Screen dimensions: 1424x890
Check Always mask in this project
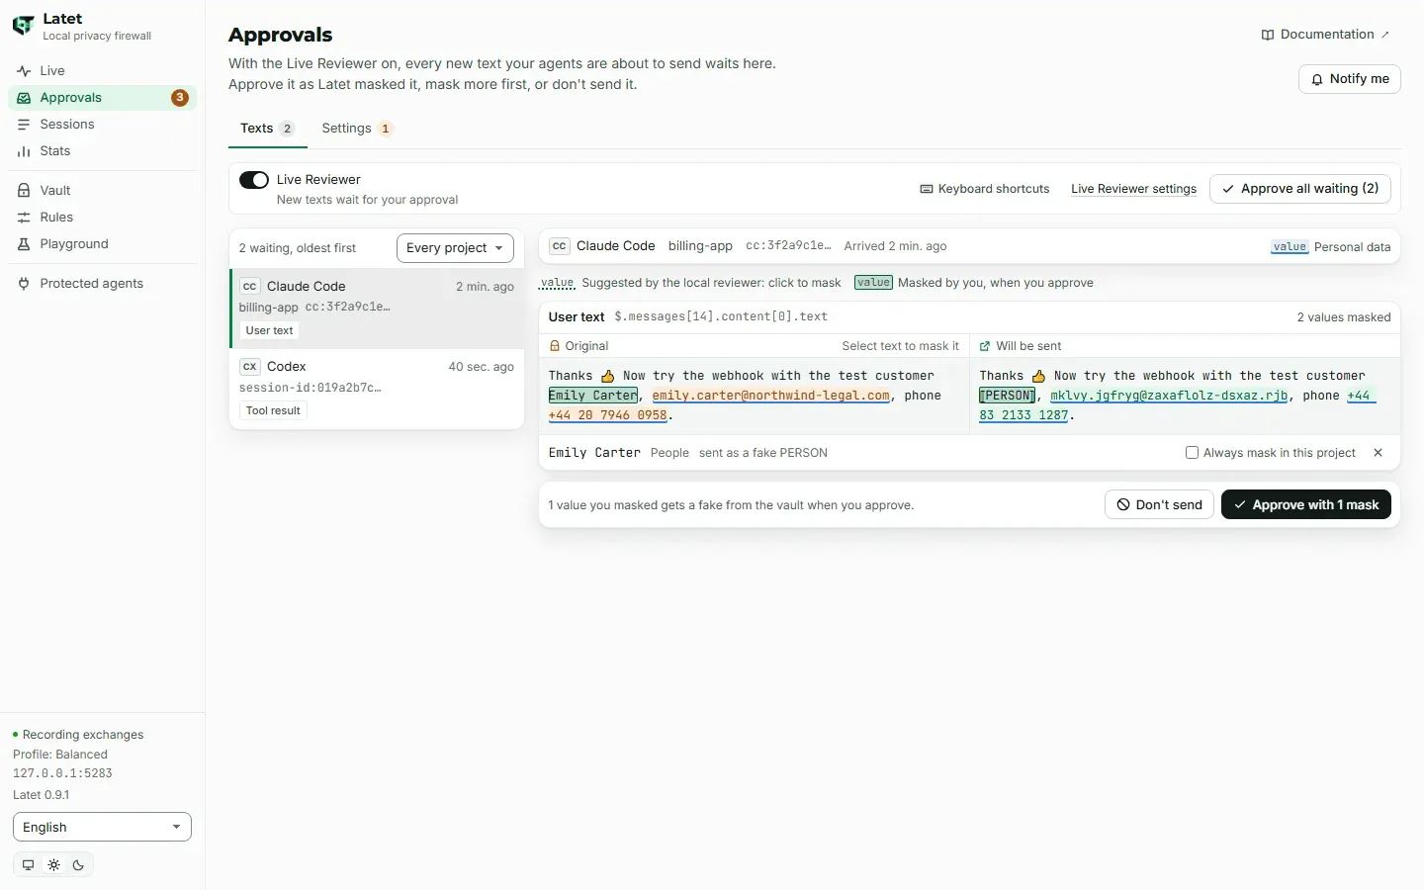pos(1192,453)
